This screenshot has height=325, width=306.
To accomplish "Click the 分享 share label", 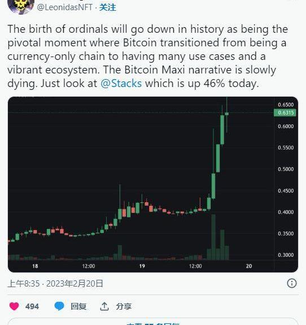I will [x=124, y=306].
